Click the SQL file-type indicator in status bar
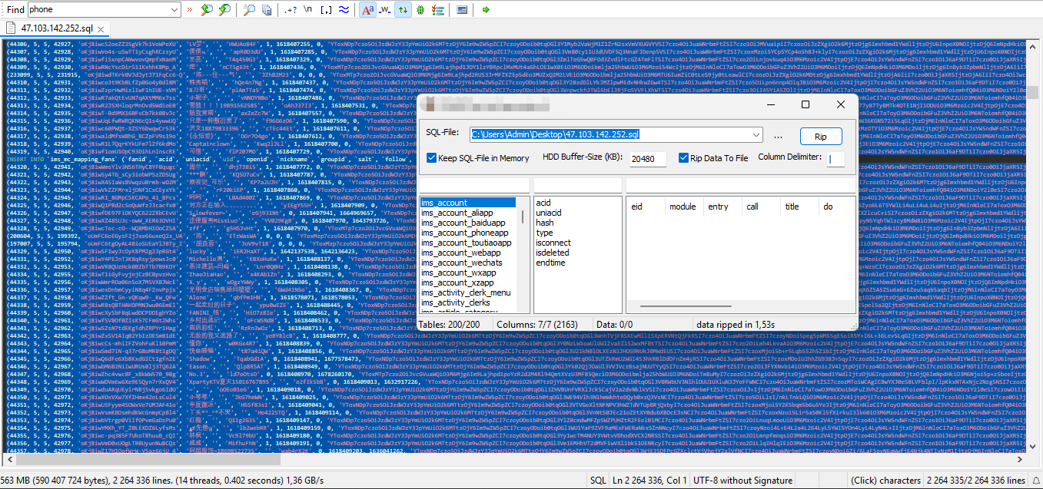The width and height of the screenshot is (1043, 489). [597, 481]
